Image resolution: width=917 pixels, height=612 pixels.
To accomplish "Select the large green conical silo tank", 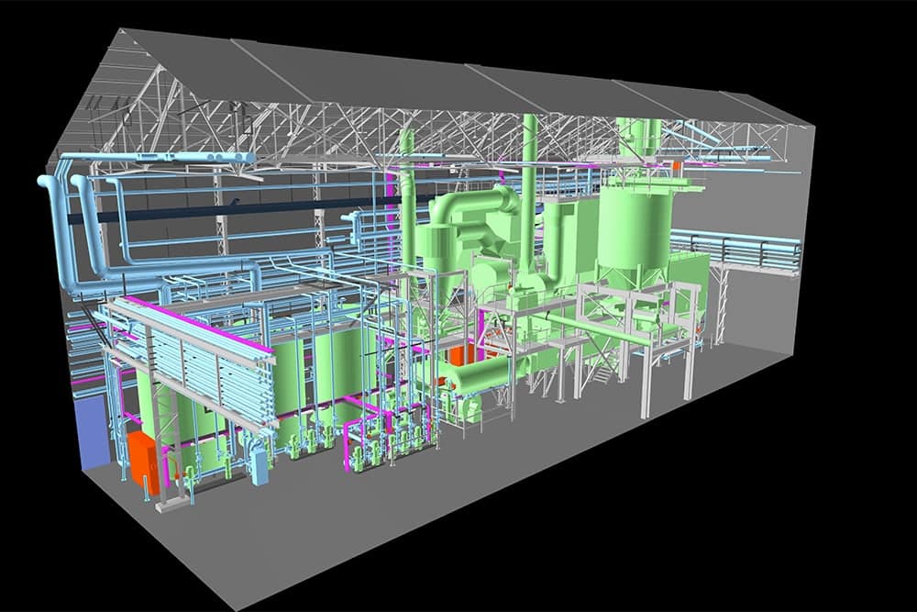I will 635,239.
